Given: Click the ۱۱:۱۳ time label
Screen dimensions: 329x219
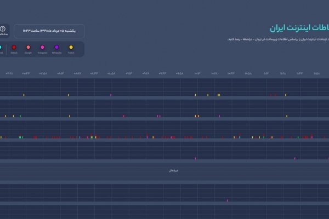Looking at the screenshot, I should pyautogui.click(x=266, y=73).
